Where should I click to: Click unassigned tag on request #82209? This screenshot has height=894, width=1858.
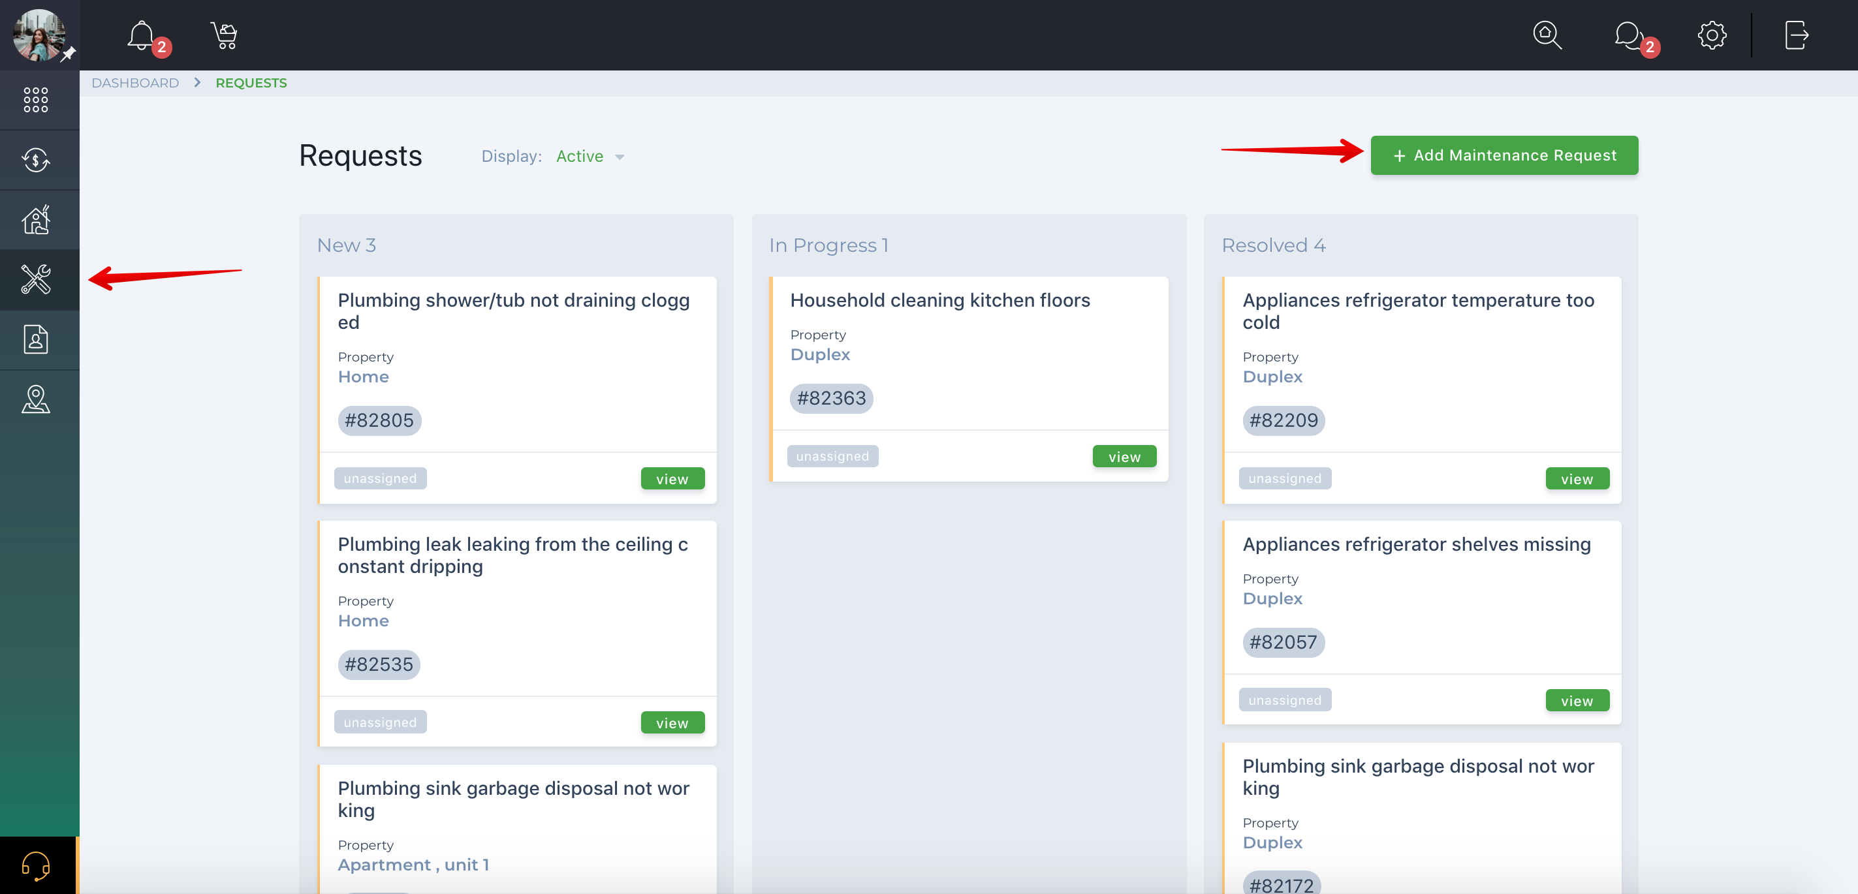pyautogui.click(x=1285, y=478)
